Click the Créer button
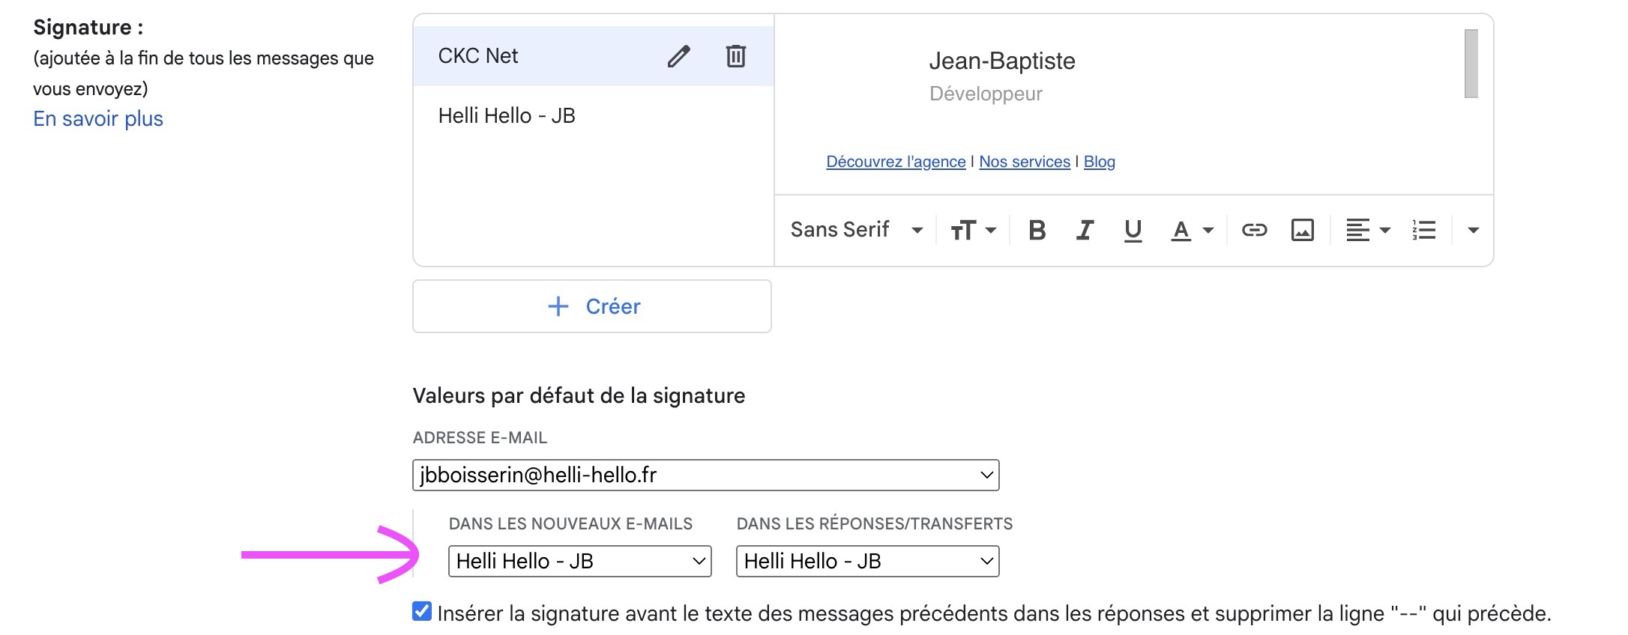Screen dimensions: 1628x635 592,306
